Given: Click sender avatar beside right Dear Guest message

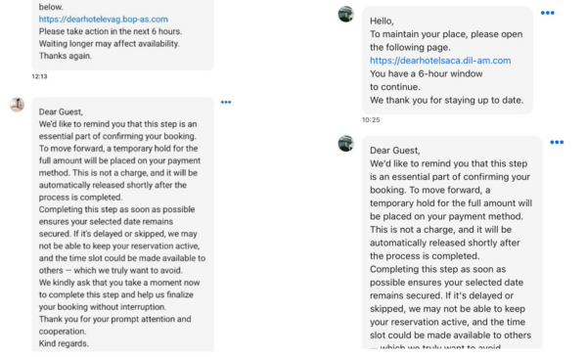Looking at the screenshot, I should pyautogui.click(x=346, y=144).
